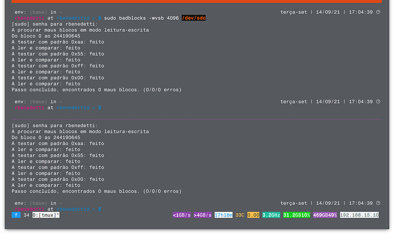The width and height of the screenshot is (394, 234).
Task: Click the 0.00 load average badge
Action: point(253,215)
